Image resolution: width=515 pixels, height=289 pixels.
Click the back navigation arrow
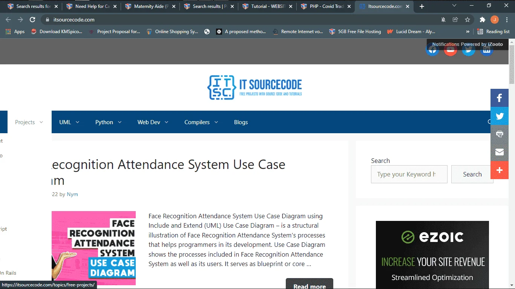pyautogui.click(x=8, y=20)
